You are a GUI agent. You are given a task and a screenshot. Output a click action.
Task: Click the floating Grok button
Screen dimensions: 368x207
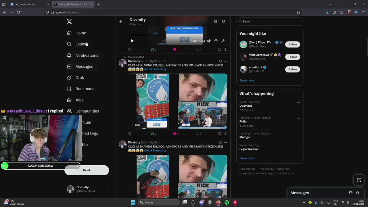coord(359,180)
